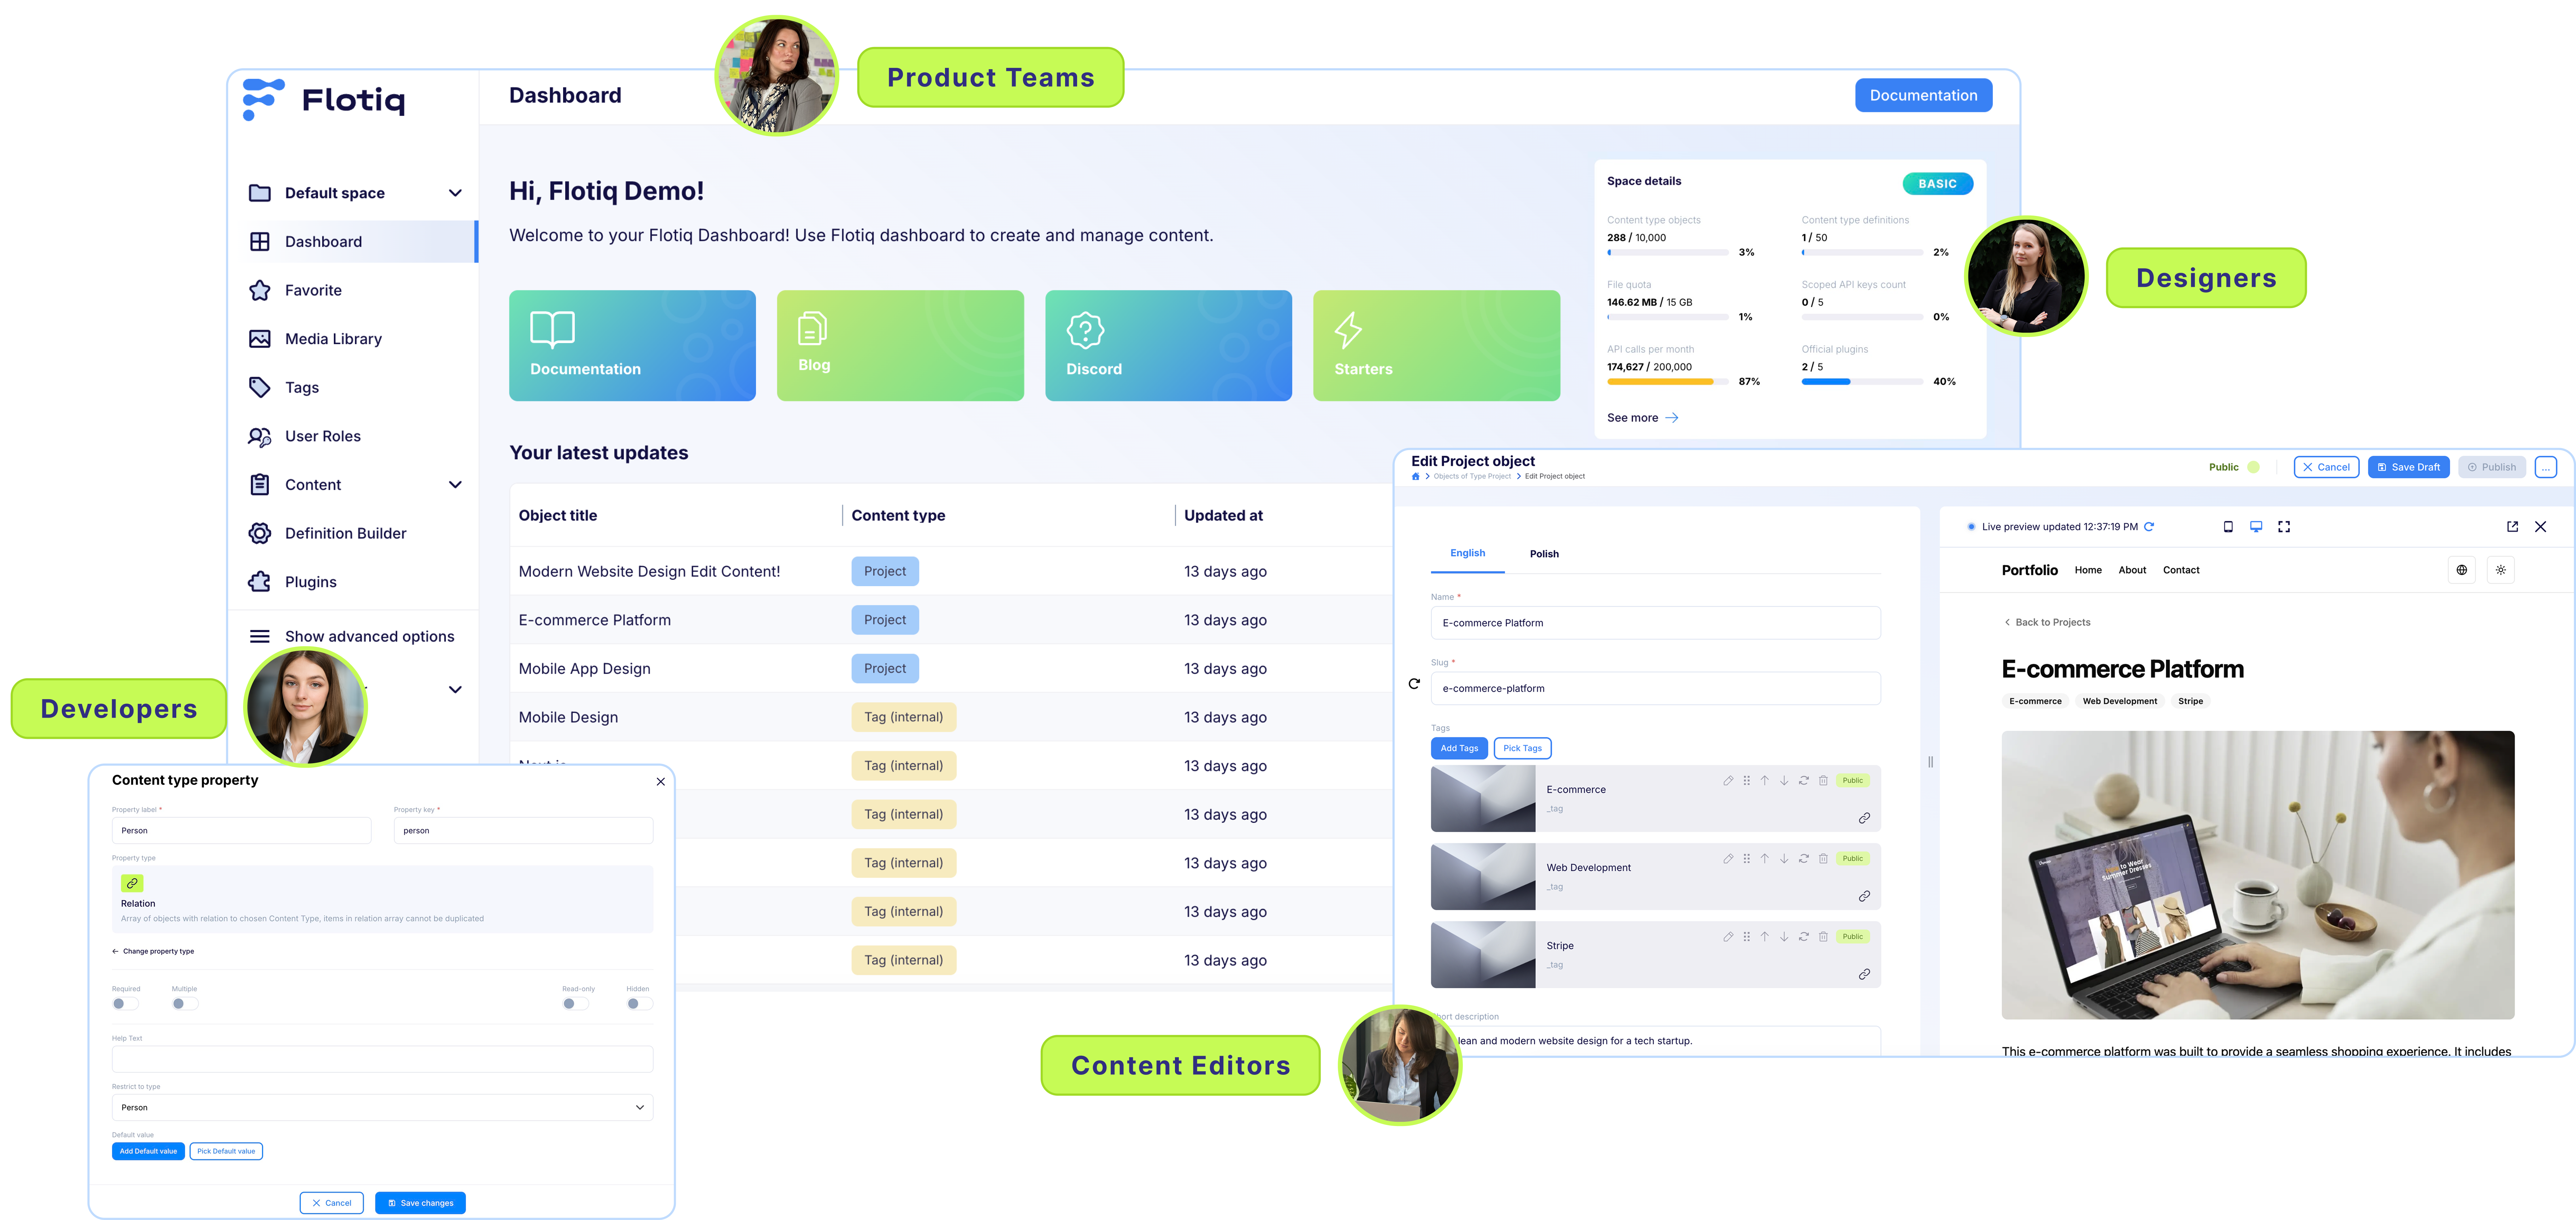
Task: Click the Starters lightning icon
Action: point(1348,330)
